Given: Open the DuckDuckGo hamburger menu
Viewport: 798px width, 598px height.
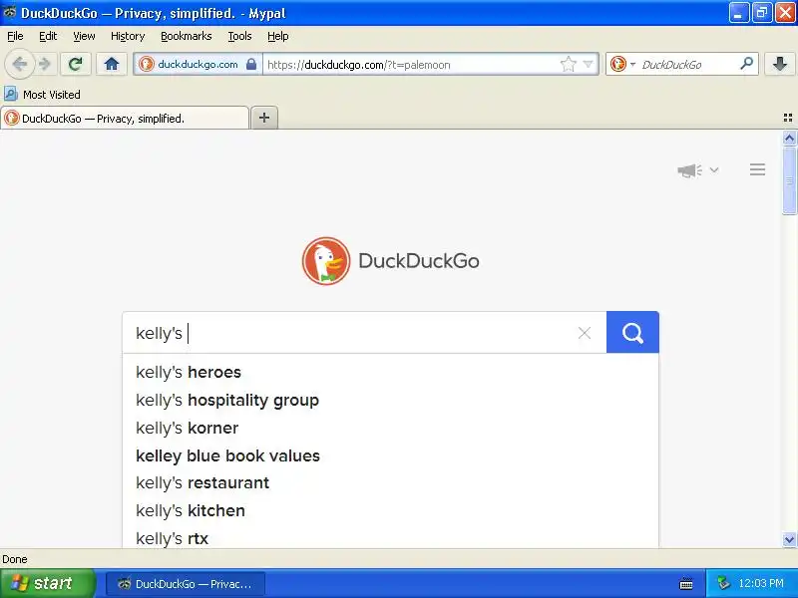Looking at the screenshot, I should coord(757,169).
